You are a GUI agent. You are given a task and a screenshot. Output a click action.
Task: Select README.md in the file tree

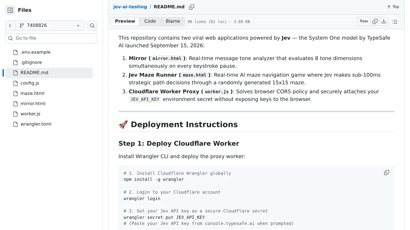[x=49, y=73]
